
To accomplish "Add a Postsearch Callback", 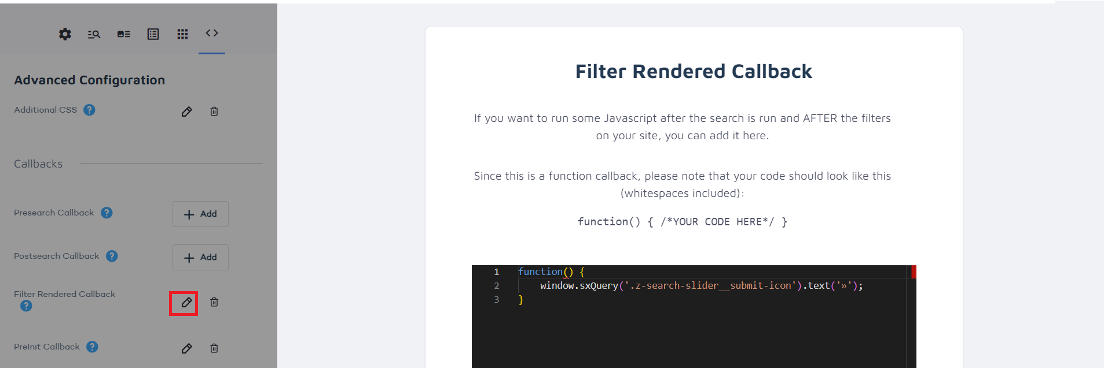I will pyautogui.click(x=200, y=257).
